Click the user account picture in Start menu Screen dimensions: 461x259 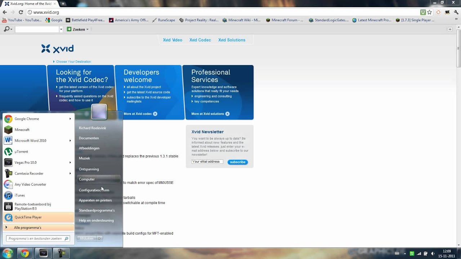pos(99,112)
